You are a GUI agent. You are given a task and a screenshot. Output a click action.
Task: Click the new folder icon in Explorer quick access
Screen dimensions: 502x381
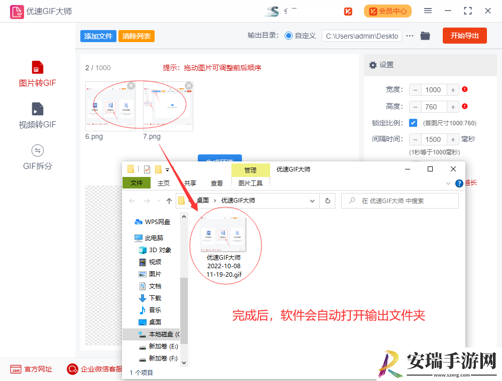[158, 169]
